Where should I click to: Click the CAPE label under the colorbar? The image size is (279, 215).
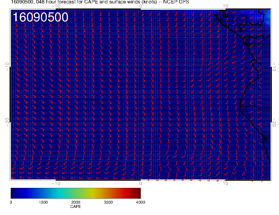pyautogui.click(x=76, y=207)
